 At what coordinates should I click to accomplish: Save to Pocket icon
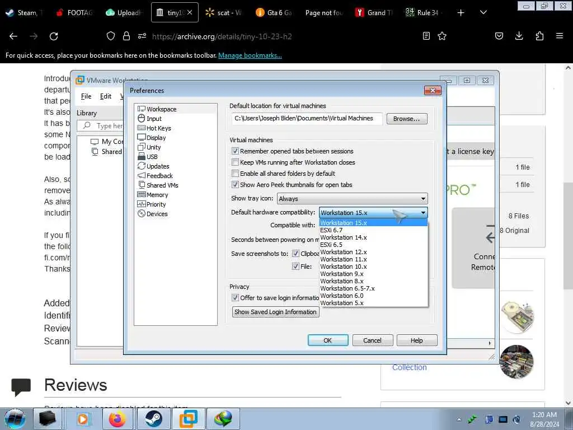click(x=499, y=36)
